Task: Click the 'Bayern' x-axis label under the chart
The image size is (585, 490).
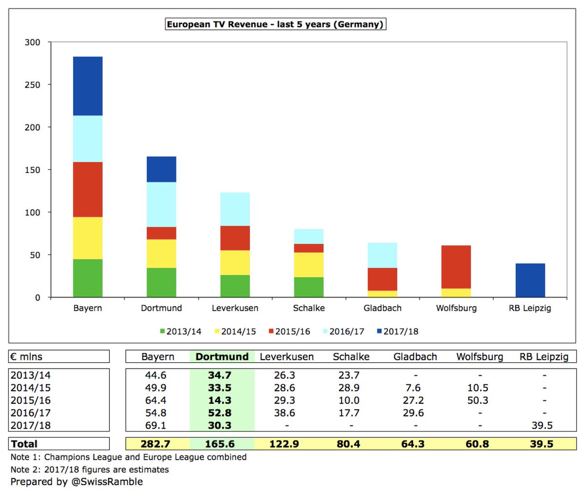Action: 88,308
